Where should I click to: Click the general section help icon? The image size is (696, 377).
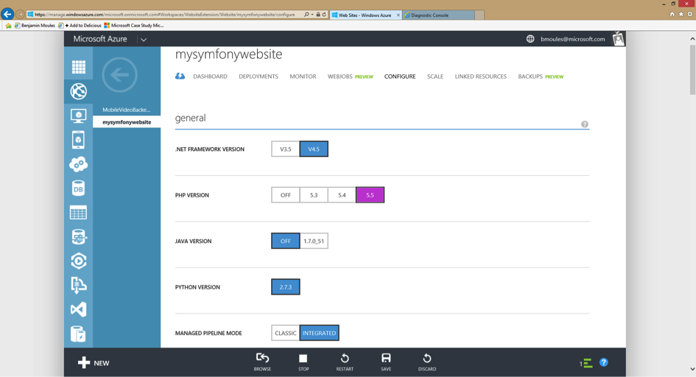click(x=585, y=124)
